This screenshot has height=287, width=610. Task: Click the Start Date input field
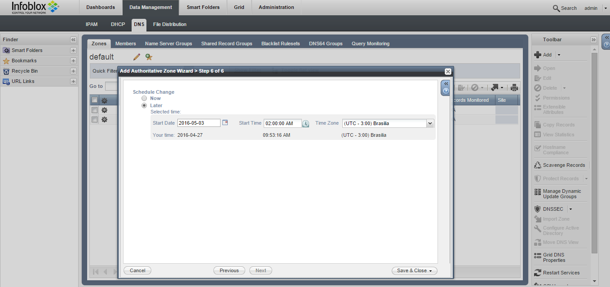coord(199,123)
